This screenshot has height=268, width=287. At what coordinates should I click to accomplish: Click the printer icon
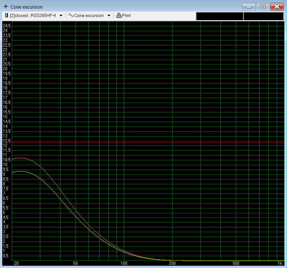[119, 15]
